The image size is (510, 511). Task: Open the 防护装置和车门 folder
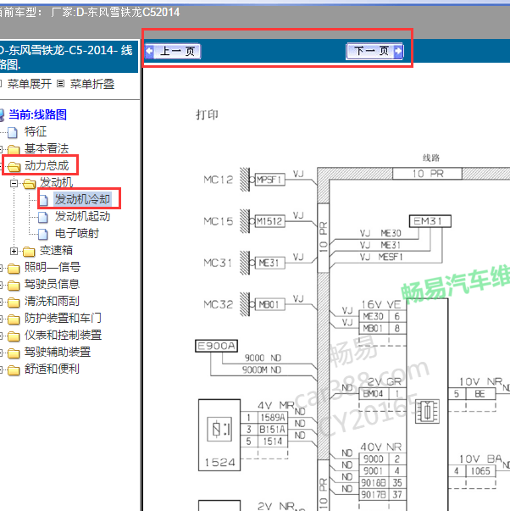click(63, 318)
